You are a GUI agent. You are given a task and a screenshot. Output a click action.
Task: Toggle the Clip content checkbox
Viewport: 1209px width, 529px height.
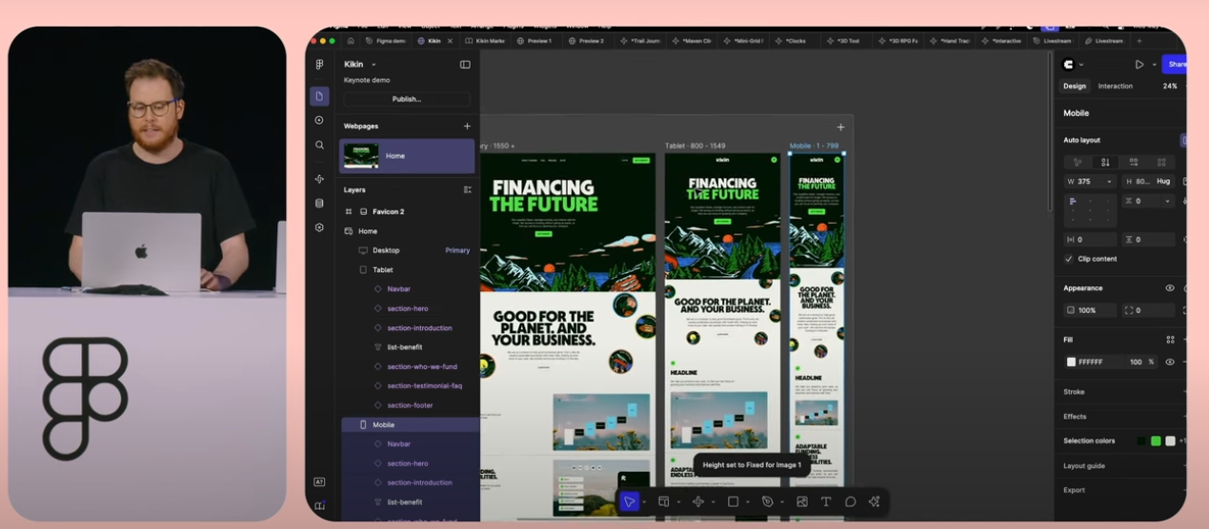point(1068,259)
